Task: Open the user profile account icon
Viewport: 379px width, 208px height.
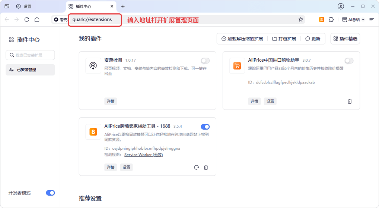Action: [x=341, y=6]
